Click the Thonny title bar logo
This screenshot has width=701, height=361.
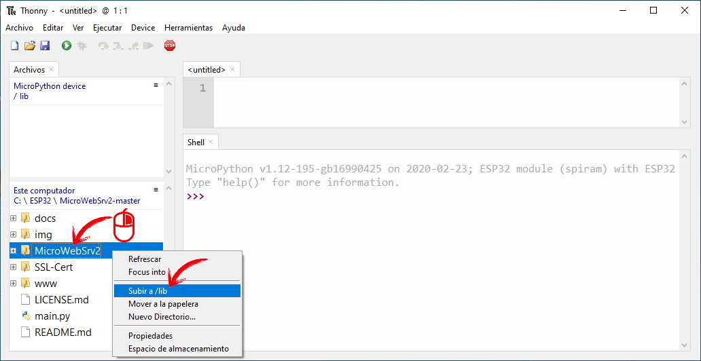point(12,11)
